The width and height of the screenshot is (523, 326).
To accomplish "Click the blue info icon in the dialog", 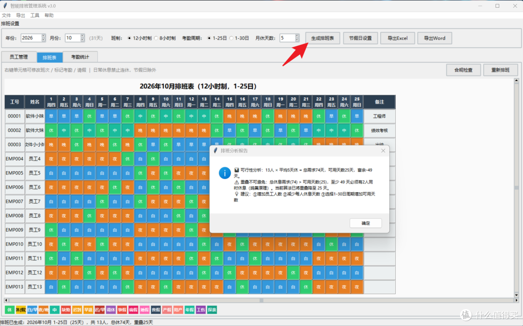I will [225, 173].
